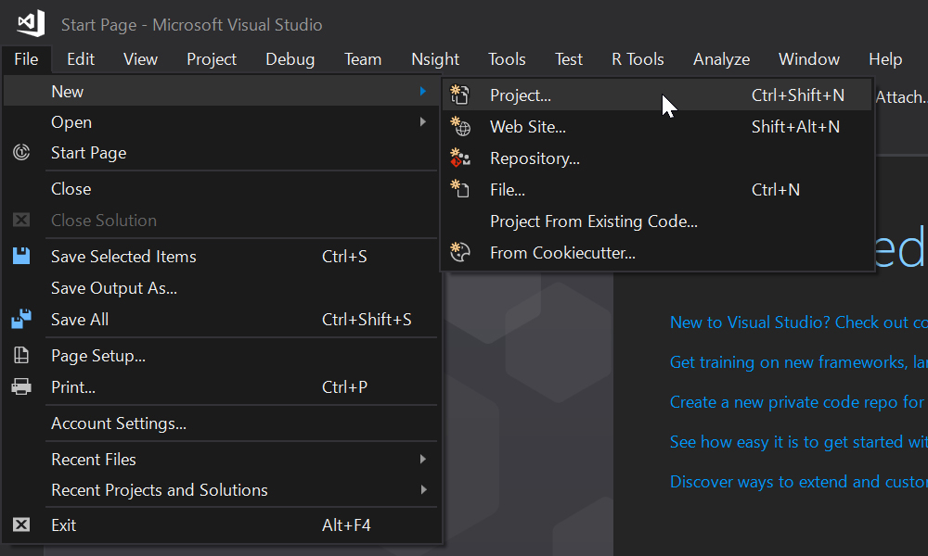The width and height of the screenshot is (928, 556).
Task: Expand the New submenu arrow
Action: click(x=422, y=91)
